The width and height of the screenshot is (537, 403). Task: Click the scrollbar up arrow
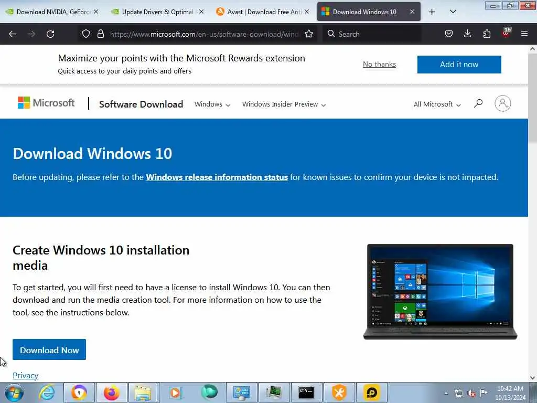click(x=532, y=49)
